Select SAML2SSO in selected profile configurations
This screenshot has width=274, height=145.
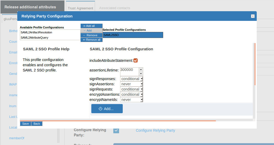click(133, 35)
